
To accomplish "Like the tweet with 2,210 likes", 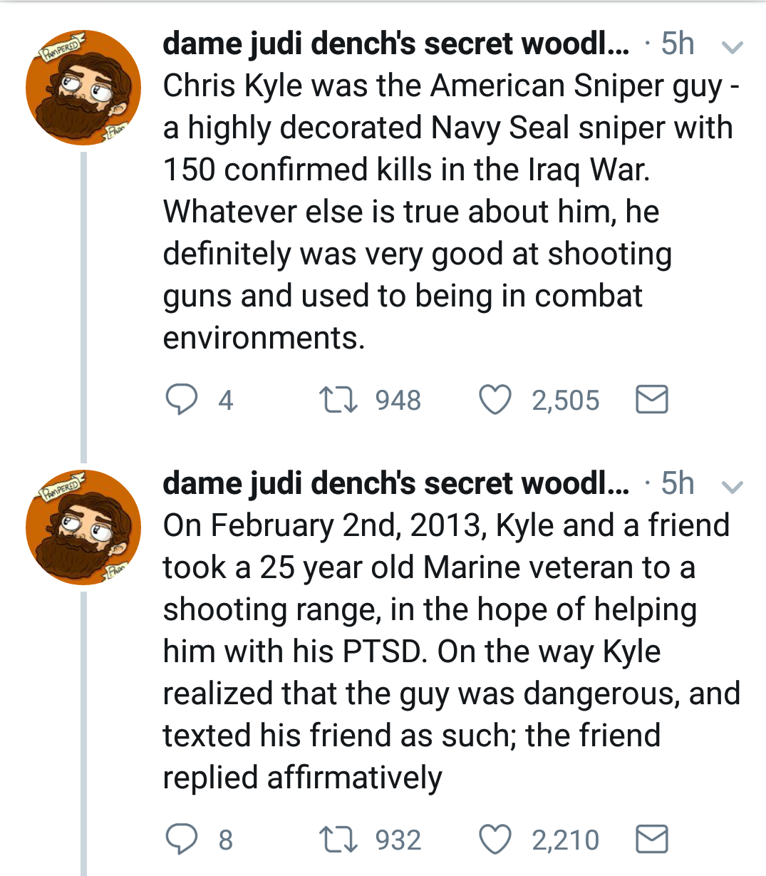I will coord(495,840).
